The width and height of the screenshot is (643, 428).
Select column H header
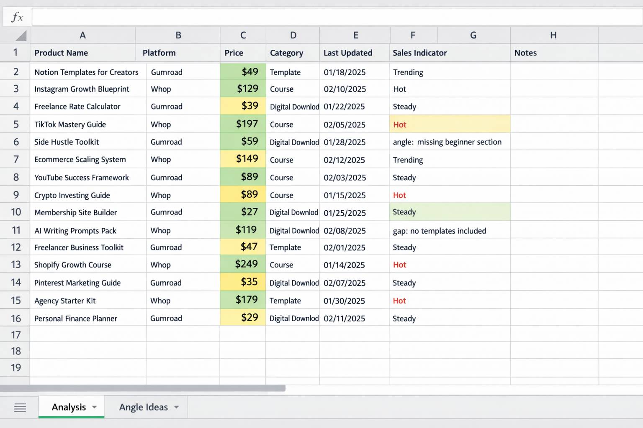[553, 36]
